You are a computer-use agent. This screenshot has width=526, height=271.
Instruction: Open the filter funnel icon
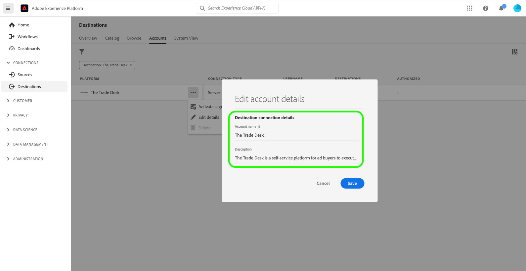[x=82, y=52]
